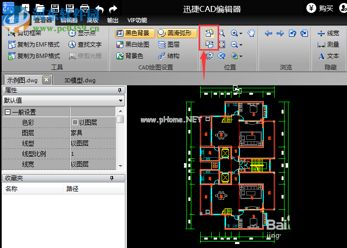
Task: Rotate drawing counterclockwise using top rotate icon
Action: 209,33
